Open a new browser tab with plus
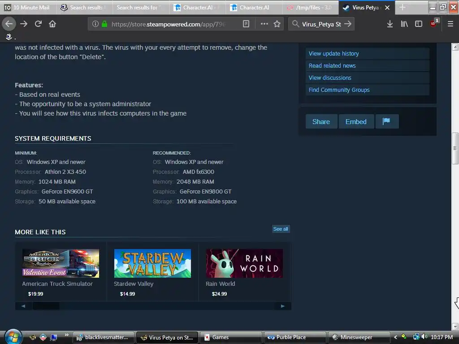Image resolution: width=459 pixels, height=344 pixels. point(403,8)
